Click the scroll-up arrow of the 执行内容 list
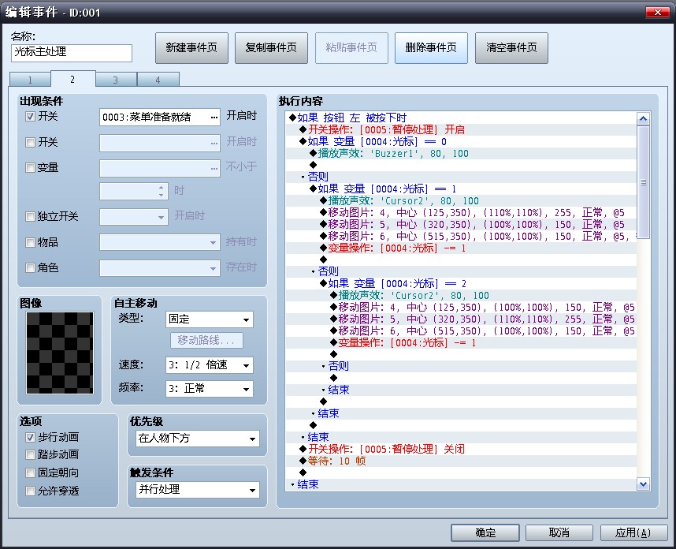The height and width of the screenshot is (549, 676). [643, 118]
